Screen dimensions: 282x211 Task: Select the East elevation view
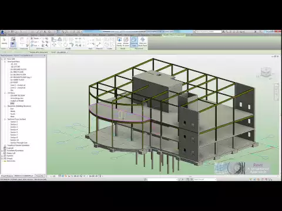point(12,108)
